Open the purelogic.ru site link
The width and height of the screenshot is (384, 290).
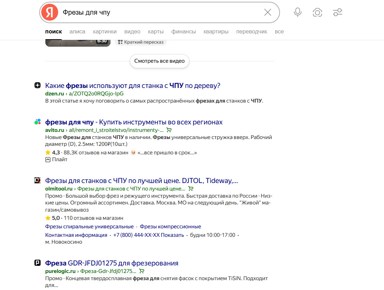(x=60, y=271)
